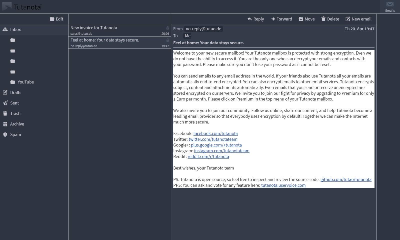Click the Spam shield icon
The height and width of the screenshot is (240, 400).
pyautogui.click(x=5, y=134)
